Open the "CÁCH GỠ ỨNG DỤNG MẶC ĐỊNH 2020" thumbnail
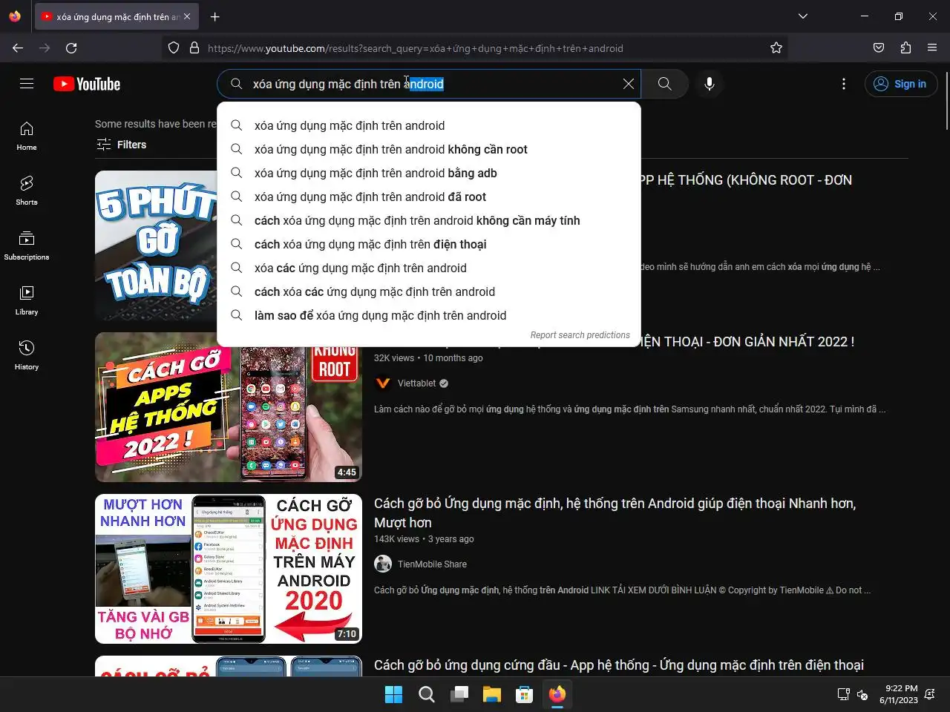 (229, 569)
